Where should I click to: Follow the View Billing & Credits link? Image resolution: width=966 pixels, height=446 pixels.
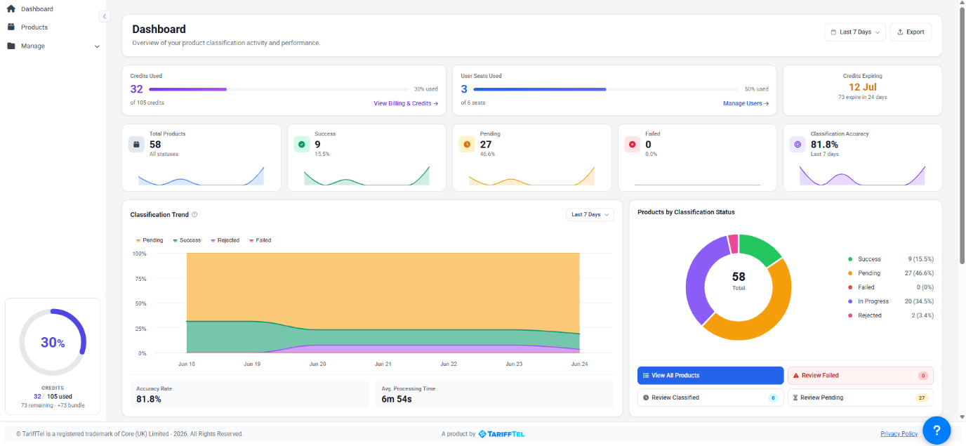click(406, 103)
